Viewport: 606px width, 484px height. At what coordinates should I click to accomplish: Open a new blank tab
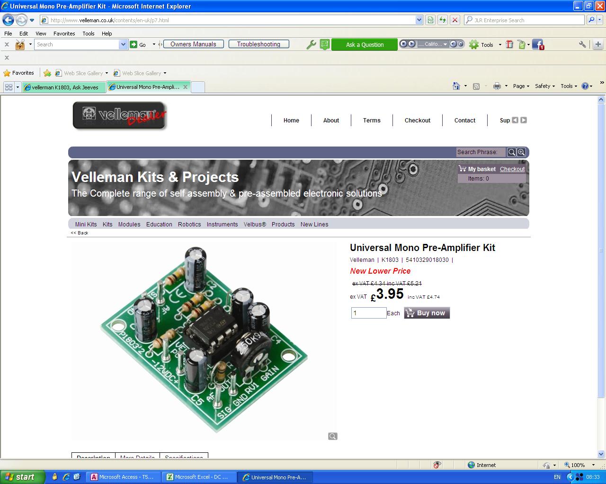coord(197,87)
